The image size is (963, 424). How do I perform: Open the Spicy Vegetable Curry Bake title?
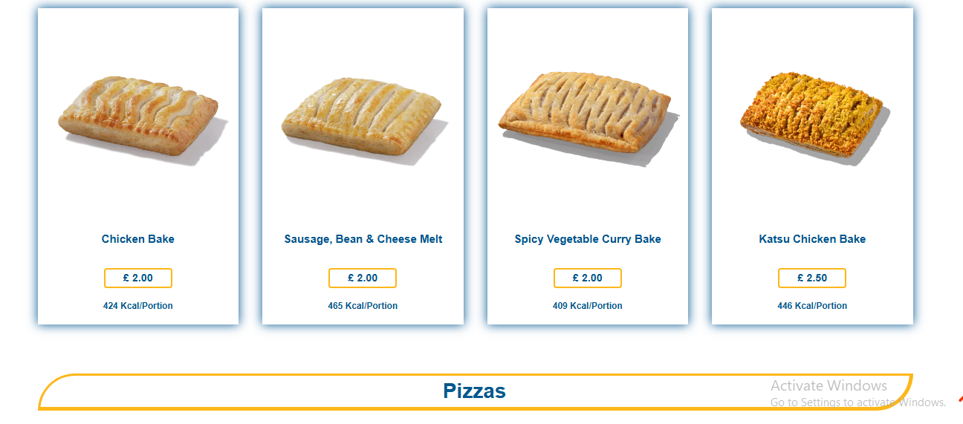pyautogui.click(x=588, y=239)
